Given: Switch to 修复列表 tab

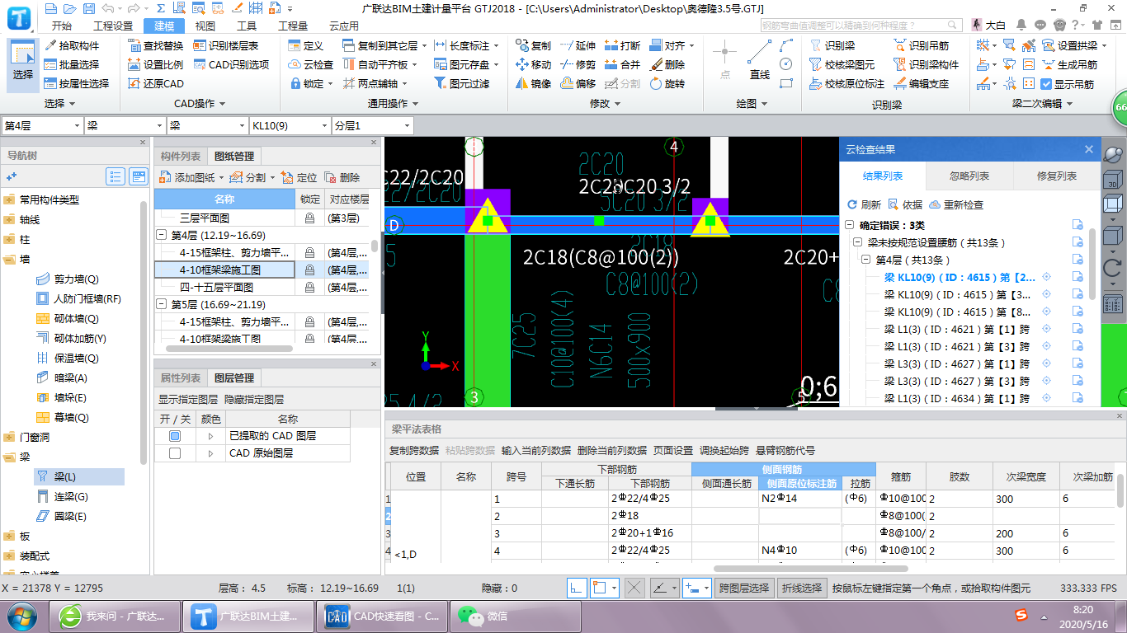Looking at the screenshot, I should [1057, 176].
